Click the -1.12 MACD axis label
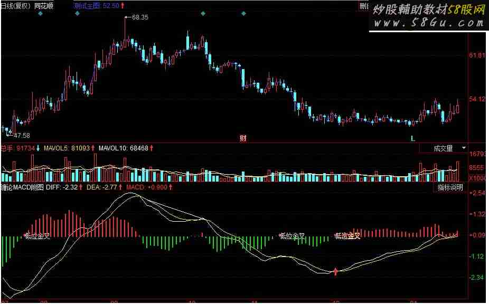Viewport: 489px width, 304px height. (477, 256)
